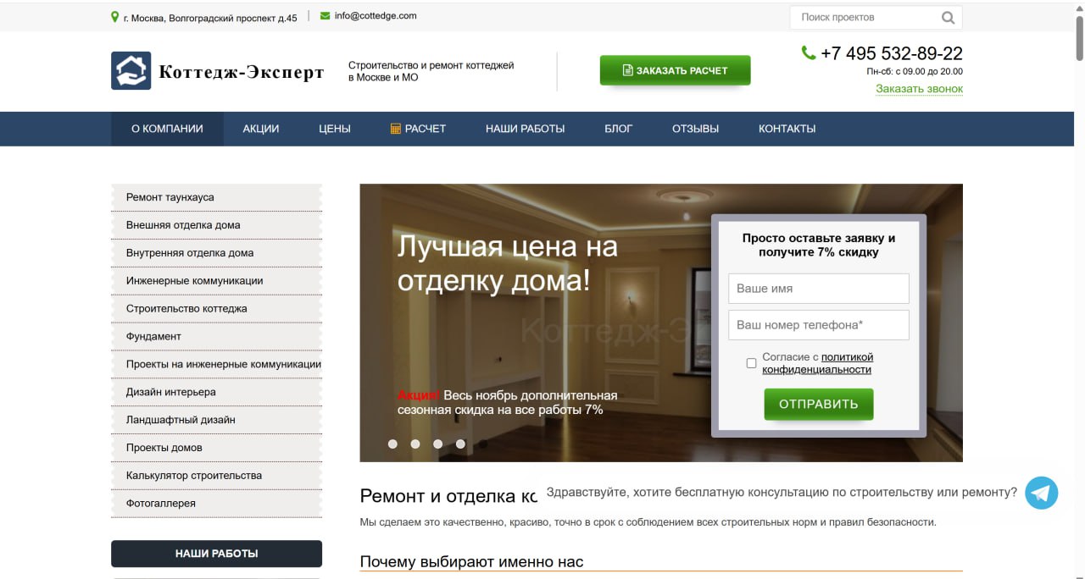Click the green location pin icon

coord(115,17)
